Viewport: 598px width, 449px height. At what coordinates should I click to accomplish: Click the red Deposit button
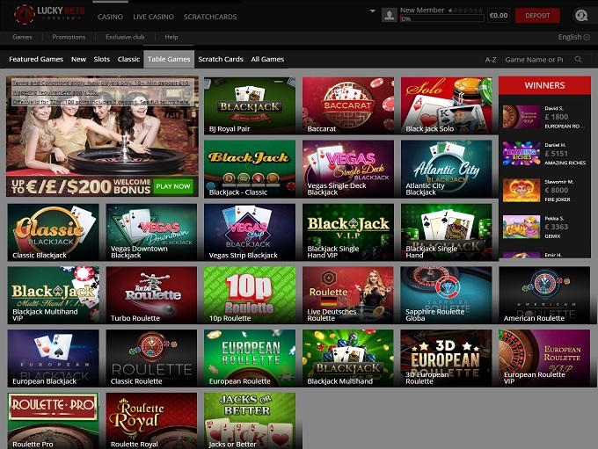pos(537,15)
